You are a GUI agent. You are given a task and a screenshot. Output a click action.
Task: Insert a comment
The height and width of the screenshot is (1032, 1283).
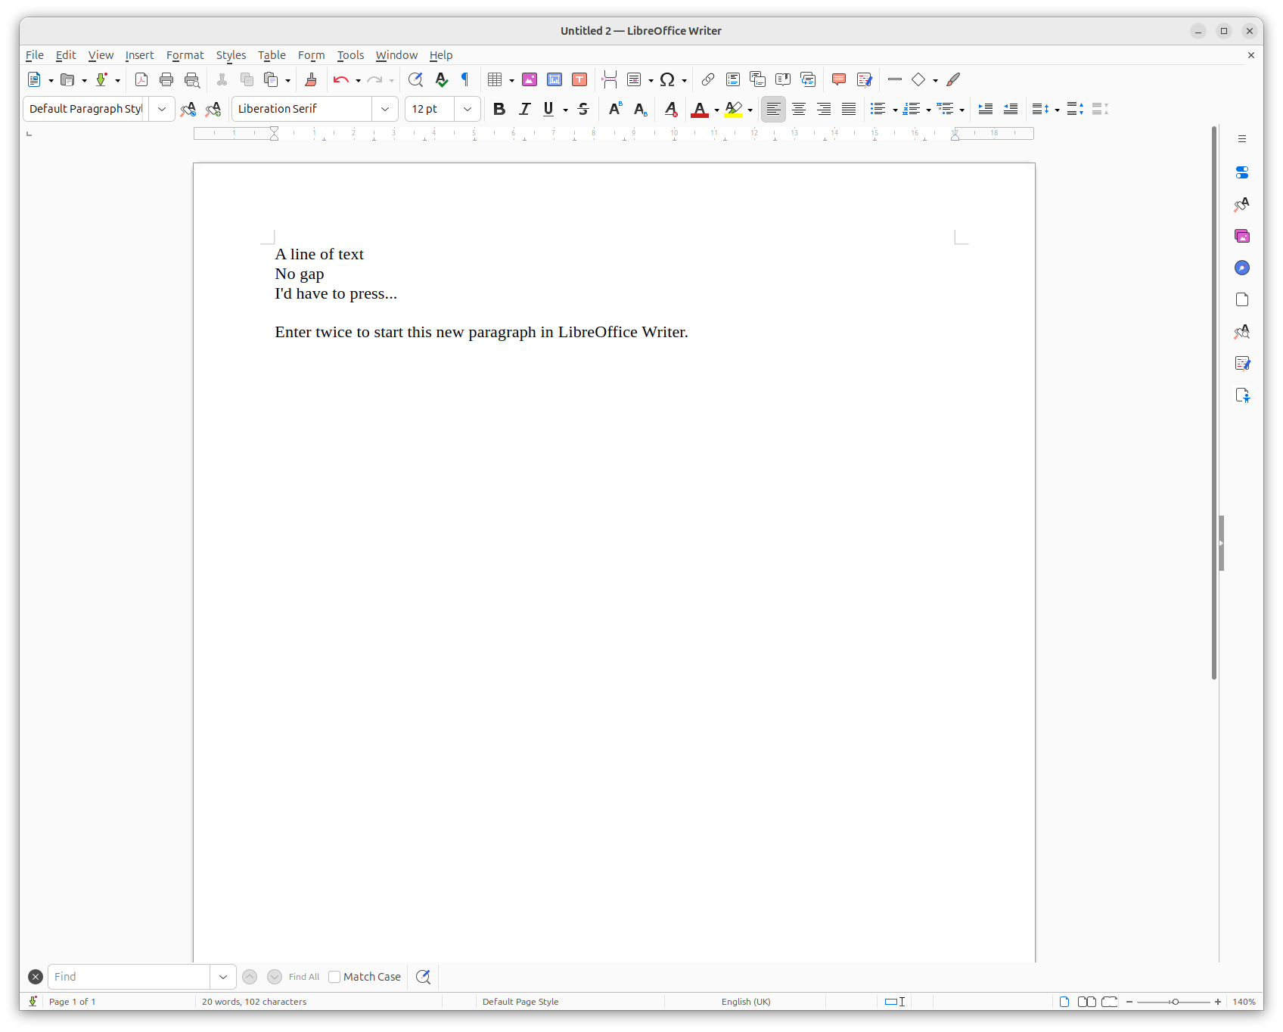coord(839,79)
